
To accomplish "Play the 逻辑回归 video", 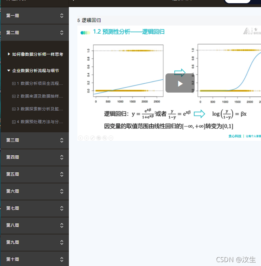I will [x=180, y=83].
